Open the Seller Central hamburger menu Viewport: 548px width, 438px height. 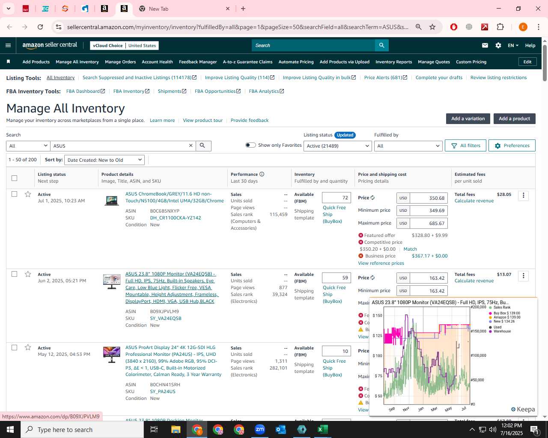(8, 45)
